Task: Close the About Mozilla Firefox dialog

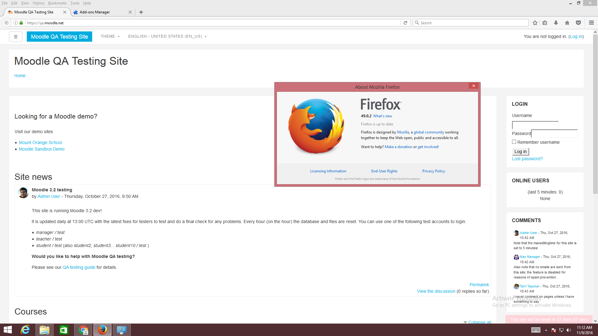Action: pyautogui.click(x=473, y=86)
